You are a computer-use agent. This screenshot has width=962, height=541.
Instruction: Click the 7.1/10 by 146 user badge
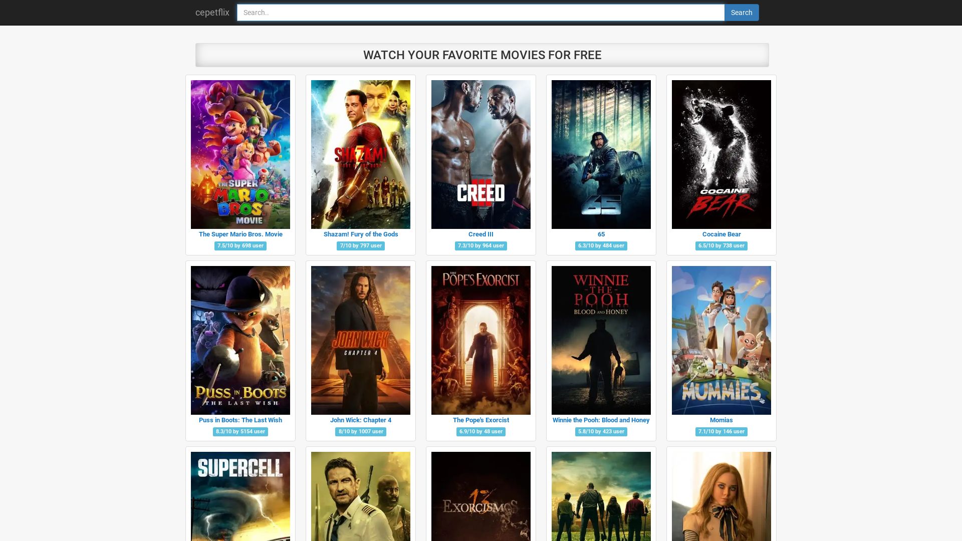point(722,432)
